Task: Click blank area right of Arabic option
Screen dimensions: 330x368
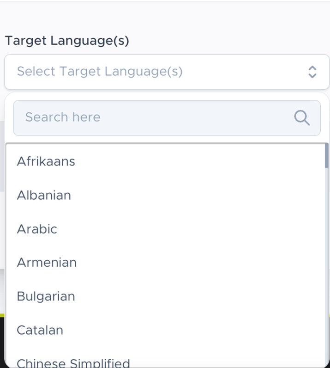Action: click(208, 229)
